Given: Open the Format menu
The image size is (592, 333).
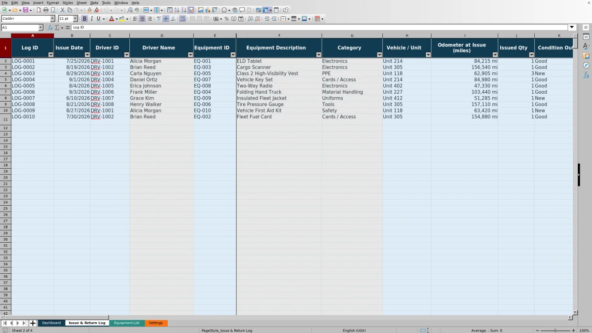Looking at the screenshot, I should (53, 2).
